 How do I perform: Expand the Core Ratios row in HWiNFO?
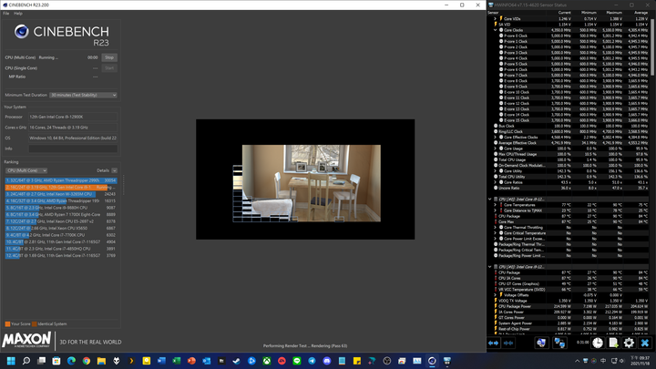[496, 182]
